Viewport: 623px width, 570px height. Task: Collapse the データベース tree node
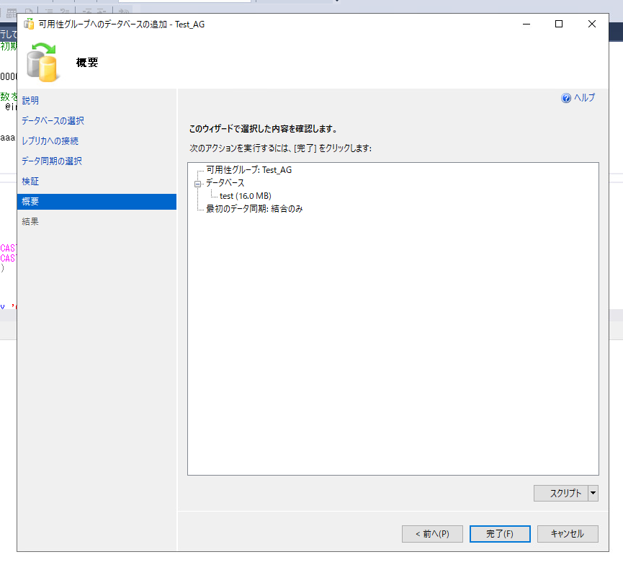click(197, 184)
